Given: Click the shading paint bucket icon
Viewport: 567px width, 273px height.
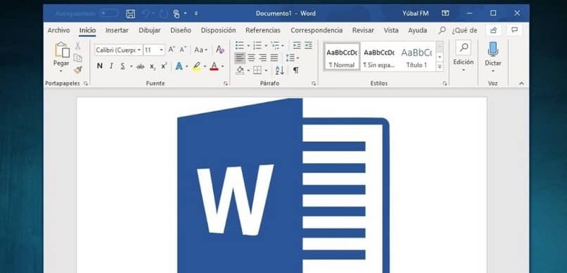Looking at the screenshot, I should (x=240, y=70).
